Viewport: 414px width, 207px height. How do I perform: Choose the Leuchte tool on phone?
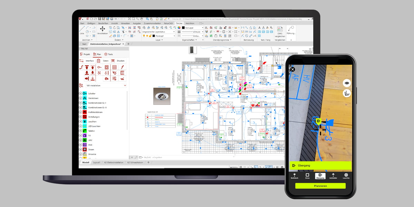click(346, 176)
